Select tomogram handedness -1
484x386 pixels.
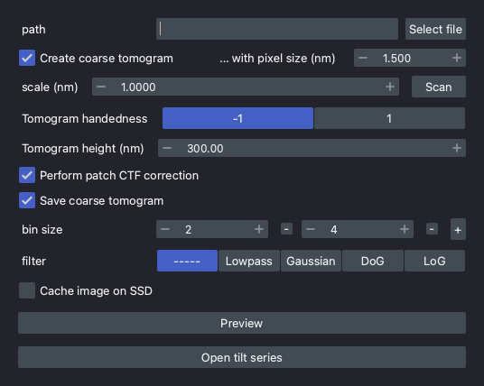(237, 118)
